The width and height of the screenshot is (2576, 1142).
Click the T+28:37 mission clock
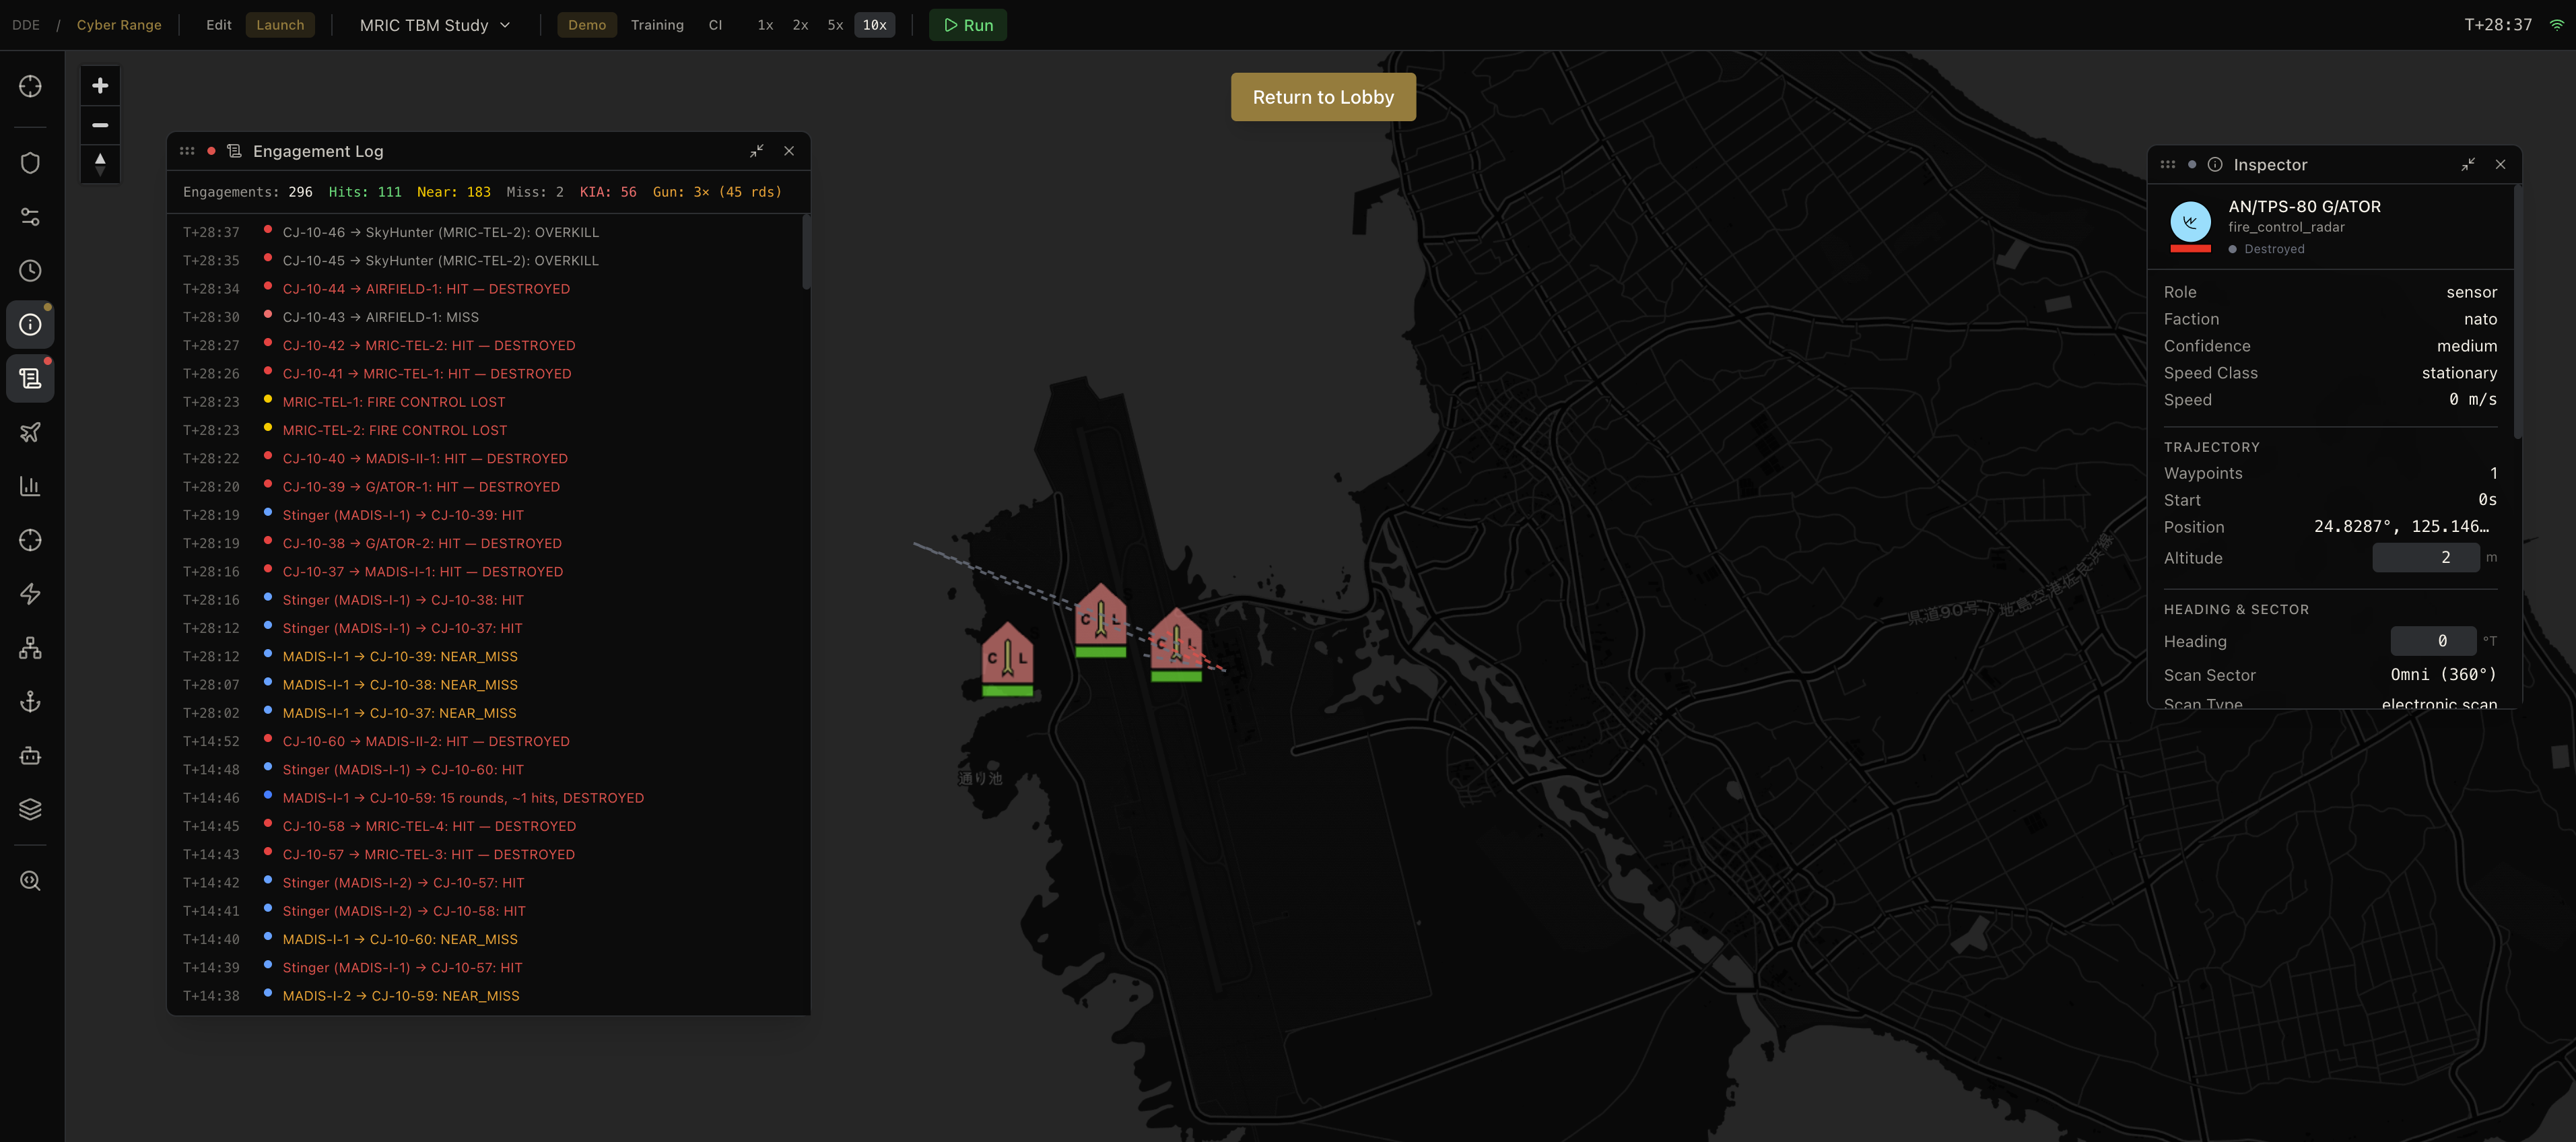pos(2498,25)
